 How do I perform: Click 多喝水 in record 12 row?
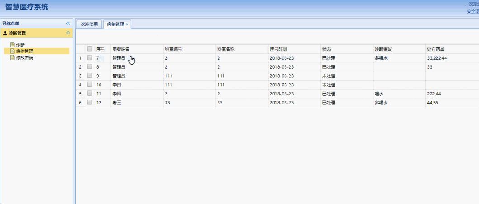(x=381, y=103)
